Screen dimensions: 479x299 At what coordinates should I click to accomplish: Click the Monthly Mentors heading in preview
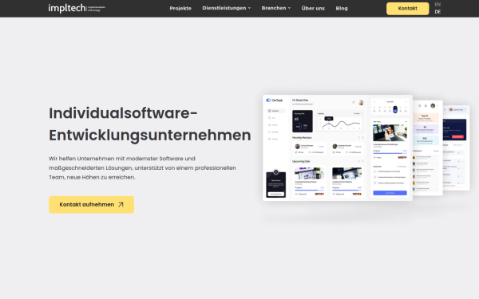302,138
